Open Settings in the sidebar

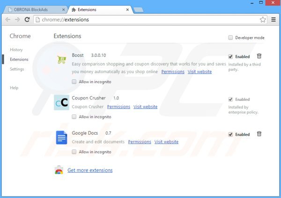(x=17, y=69)
